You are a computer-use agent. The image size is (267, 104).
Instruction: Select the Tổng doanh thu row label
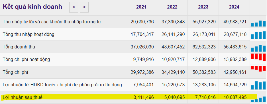19,47
